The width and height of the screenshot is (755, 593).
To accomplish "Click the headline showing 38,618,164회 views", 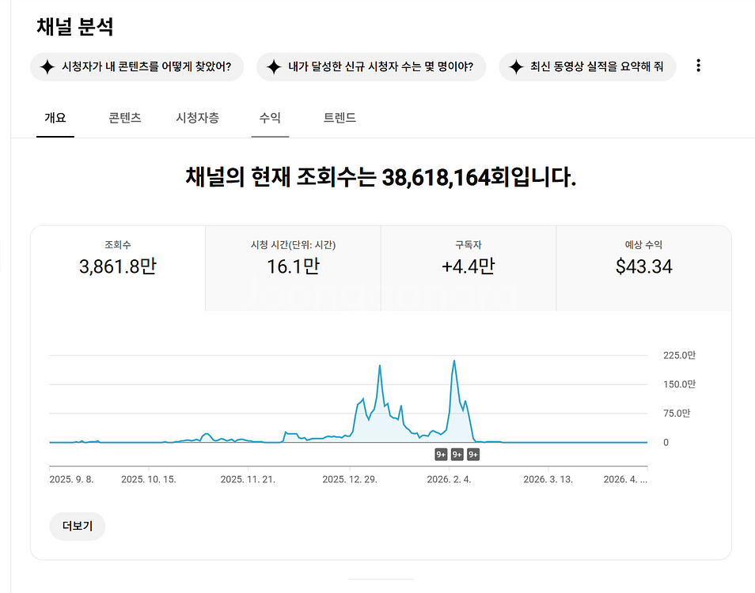I will [381, 177].
